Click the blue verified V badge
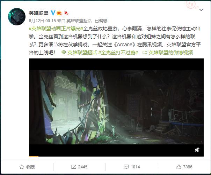This screenshot has width=211, height=175. (53, 13)
